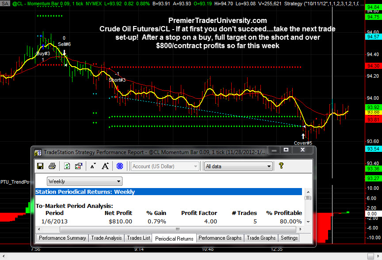
Task: Go to the Performance Graphs tab
Action: point(220,238)
